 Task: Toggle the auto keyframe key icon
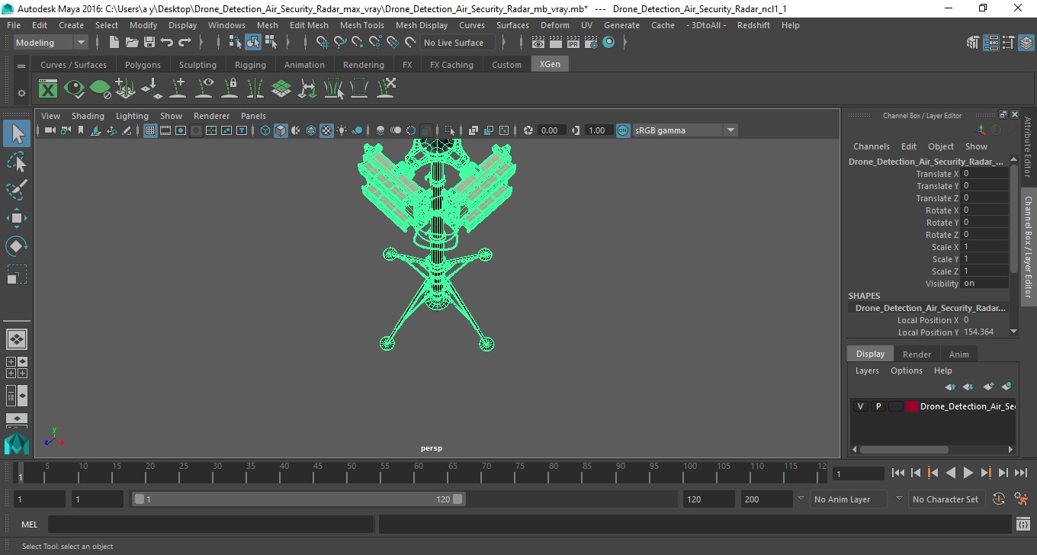(x=999, y=499)
